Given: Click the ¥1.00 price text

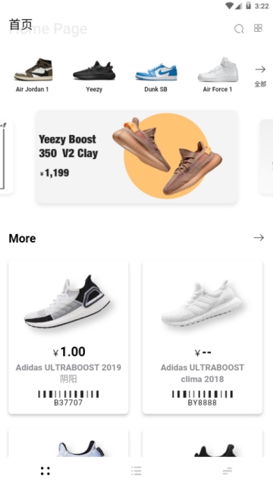Looking at the screenshot, I should click(x=69, y=352).
